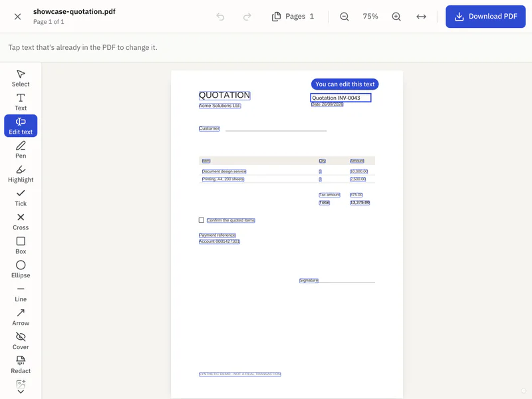Edit the Total label

pyautogui.click(x=325, y=203)
